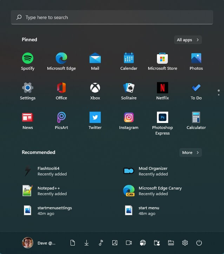Open Dave's user account menu

[39, 243]
